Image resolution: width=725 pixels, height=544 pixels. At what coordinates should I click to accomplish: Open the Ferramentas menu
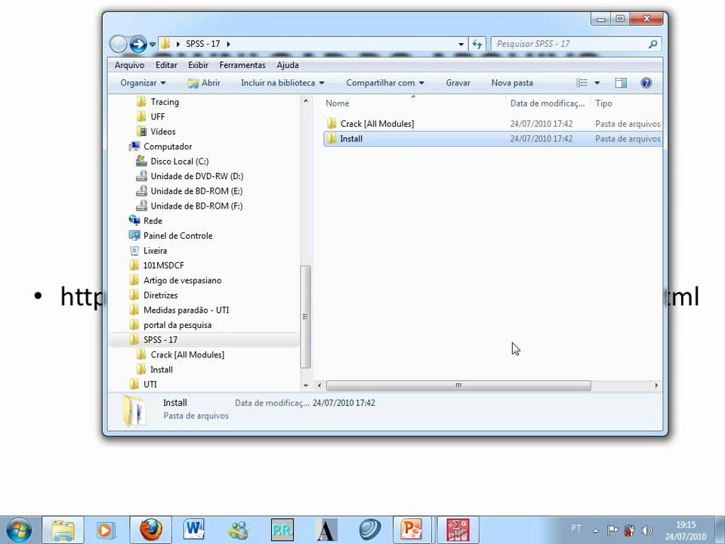(242, 65)
